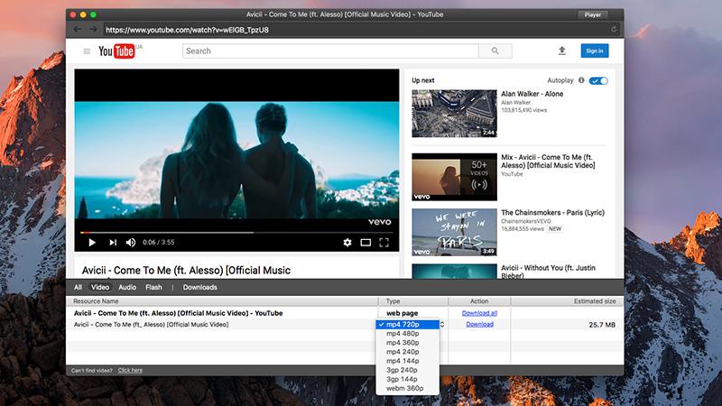Click the URL address field
This screenshot has height=406, width=722.
point(355,30)
